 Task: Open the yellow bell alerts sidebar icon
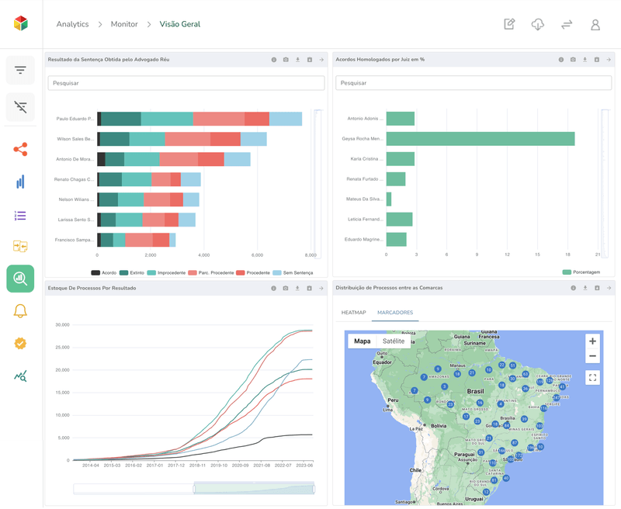[x=20, y=311]
